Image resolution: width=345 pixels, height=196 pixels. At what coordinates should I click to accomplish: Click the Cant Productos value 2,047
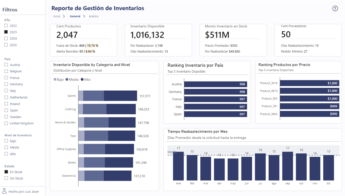click(x=67, y=35)
